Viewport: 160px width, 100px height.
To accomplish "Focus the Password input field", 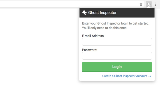I will 117,55.
